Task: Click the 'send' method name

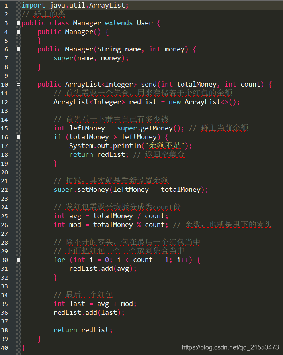Action: tap(149, 85)
